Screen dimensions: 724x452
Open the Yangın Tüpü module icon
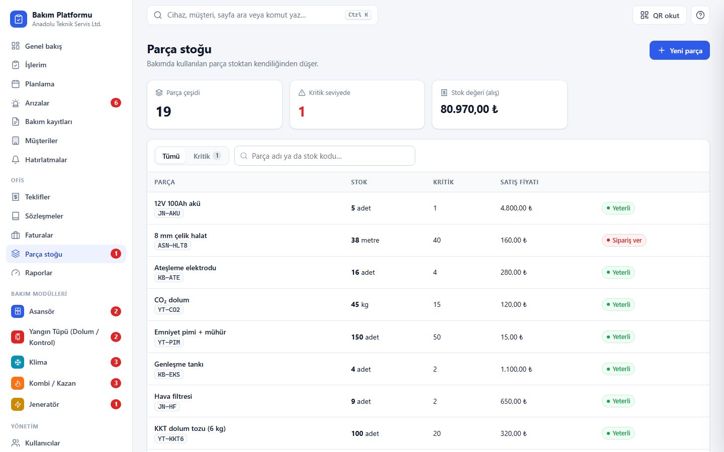18,337
